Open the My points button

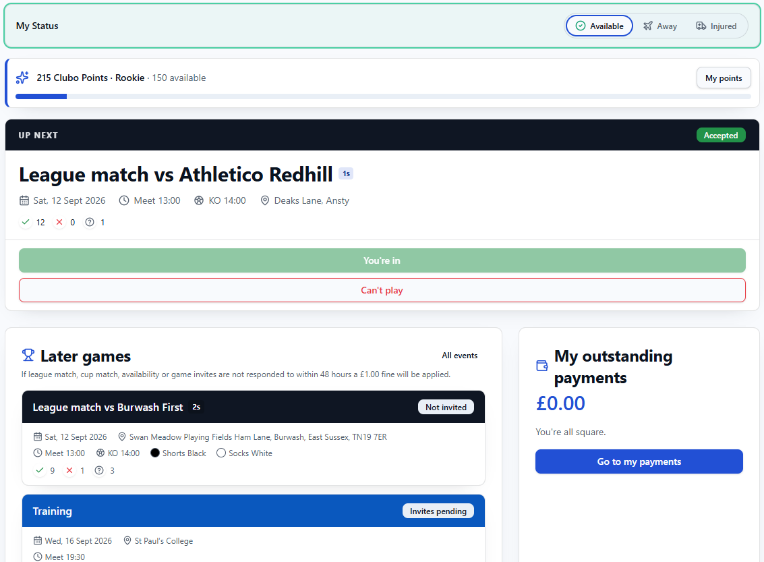coord(724,78)
